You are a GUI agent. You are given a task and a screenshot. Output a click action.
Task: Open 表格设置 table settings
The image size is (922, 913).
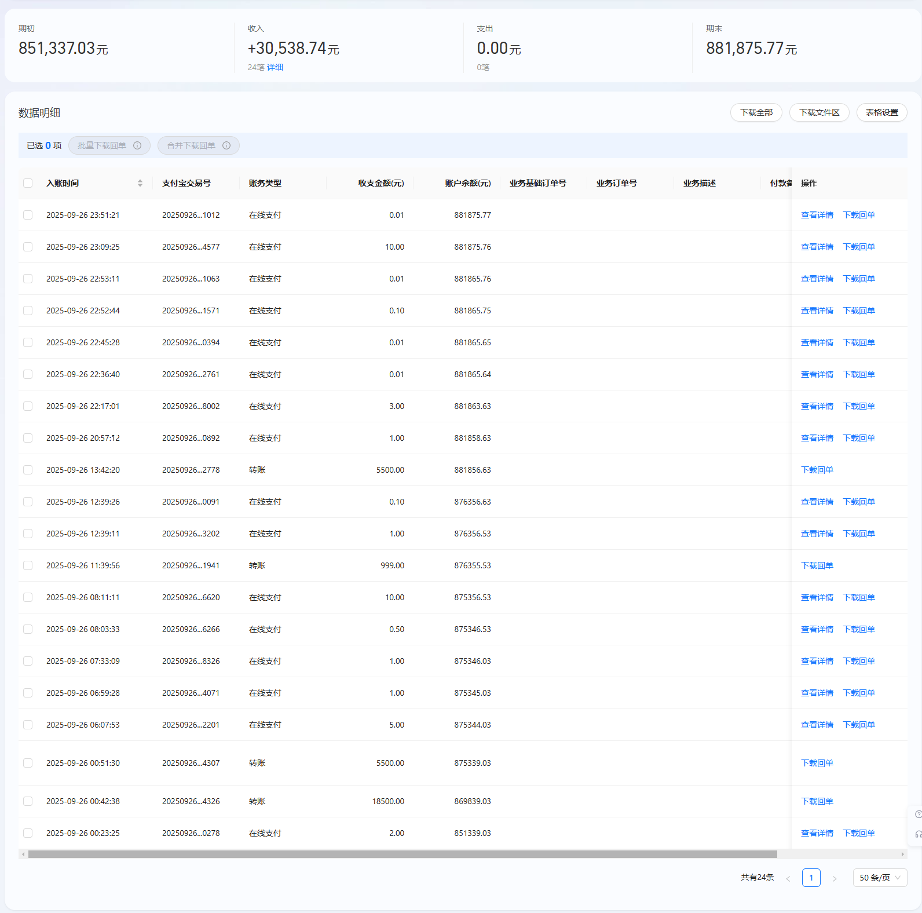(x=881, y=112)
